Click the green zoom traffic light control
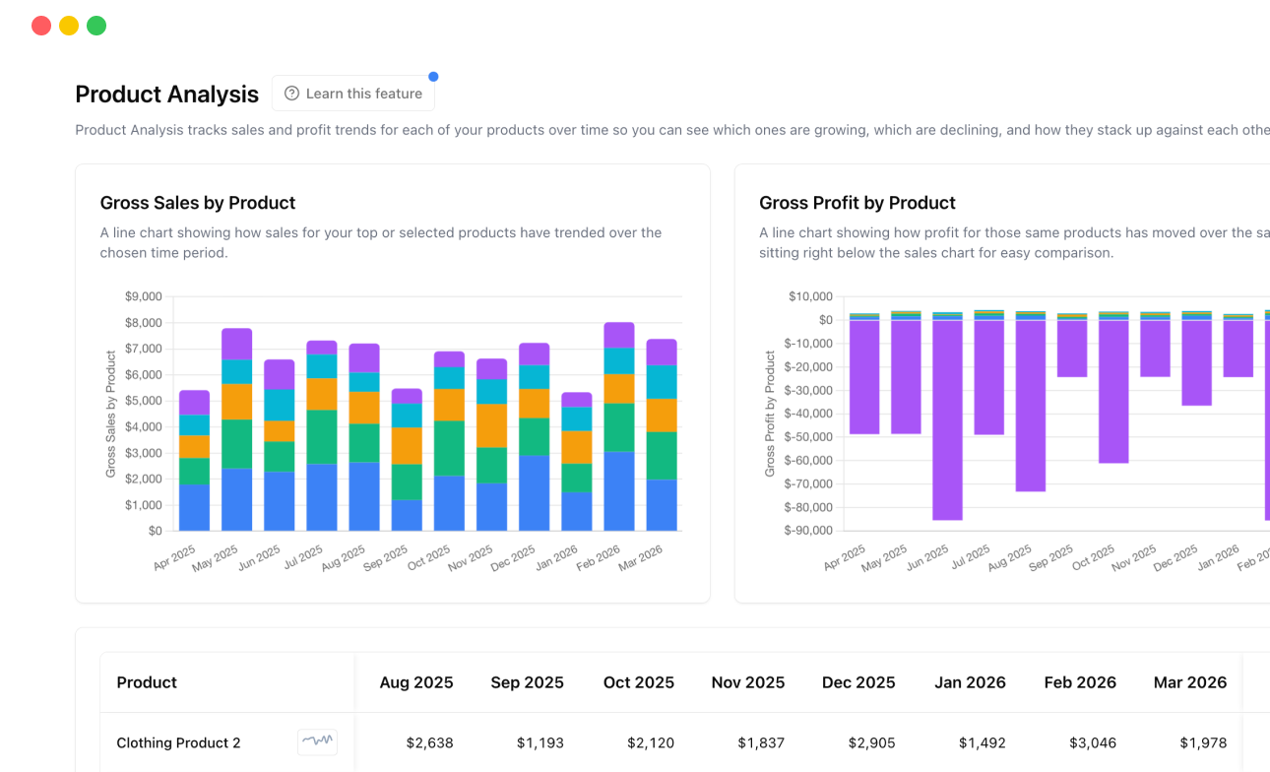1270x772 pixels. (x=95, y=25)
